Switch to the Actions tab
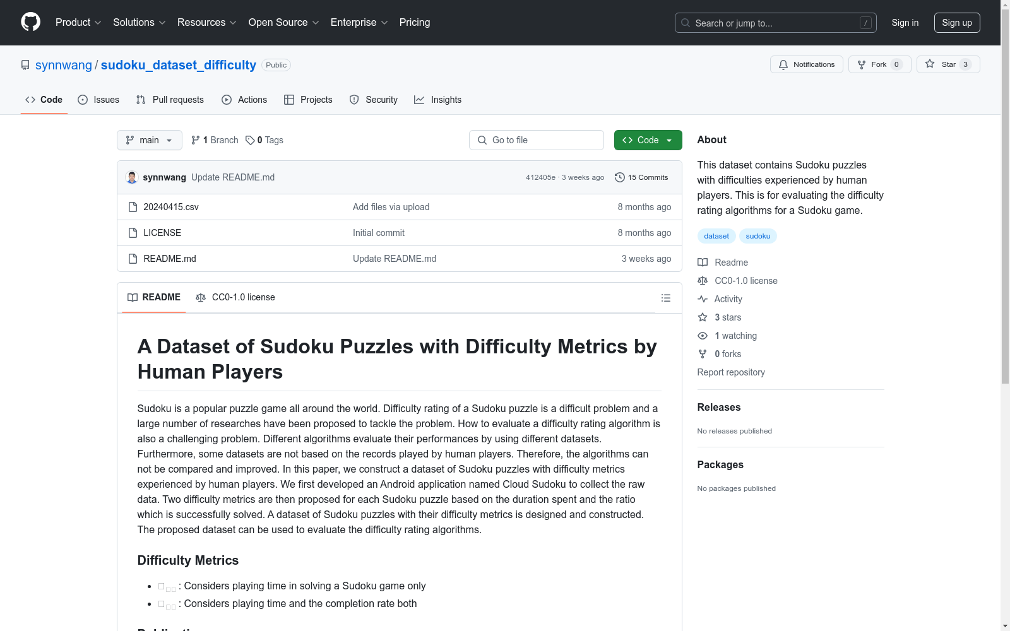 [x=244, y=100]
